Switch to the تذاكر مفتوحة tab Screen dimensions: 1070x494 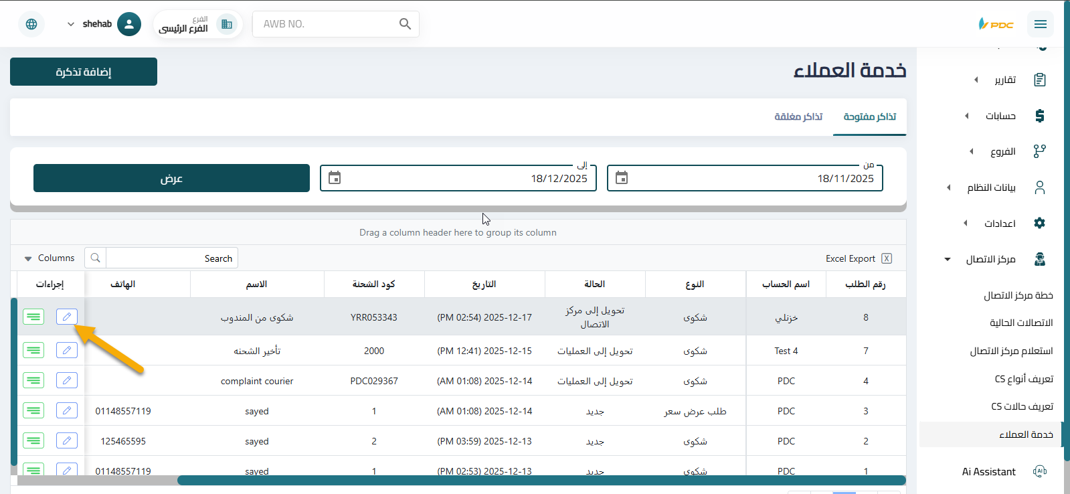pos(870,116)
